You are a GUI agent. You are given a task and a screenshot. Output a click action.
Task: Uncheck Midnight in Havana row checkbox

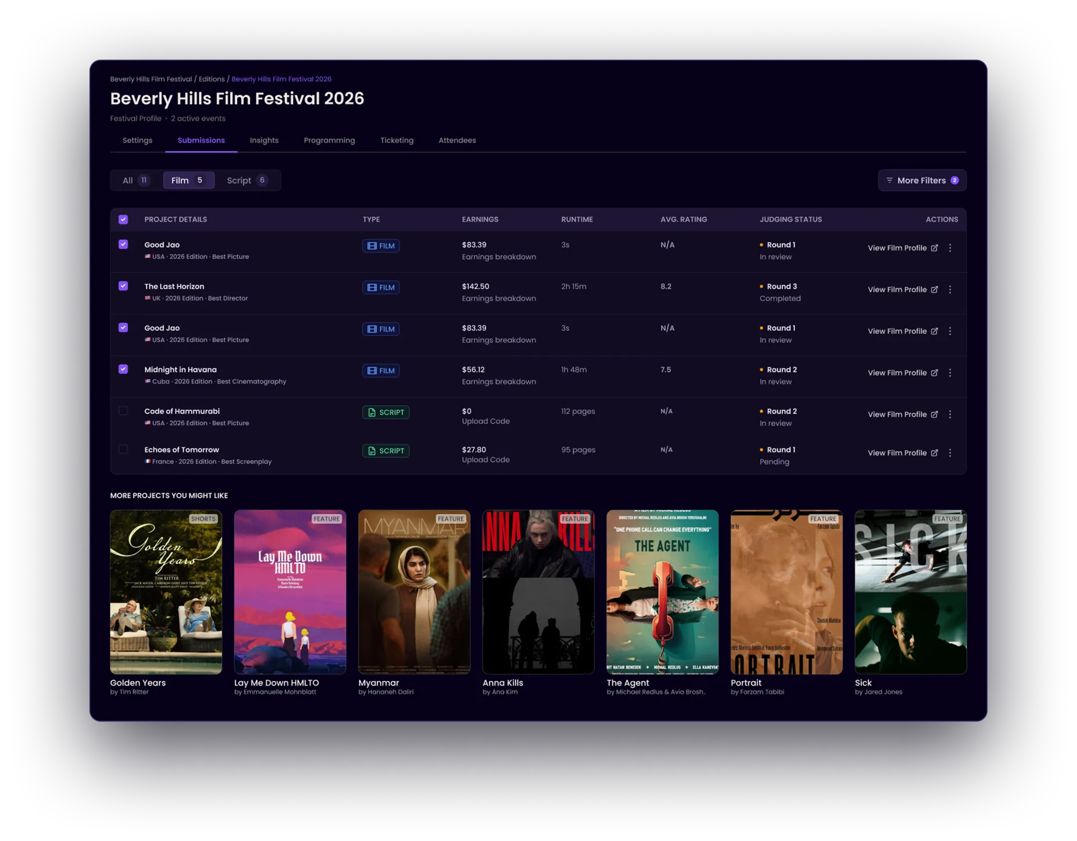[x=123, y=369]
